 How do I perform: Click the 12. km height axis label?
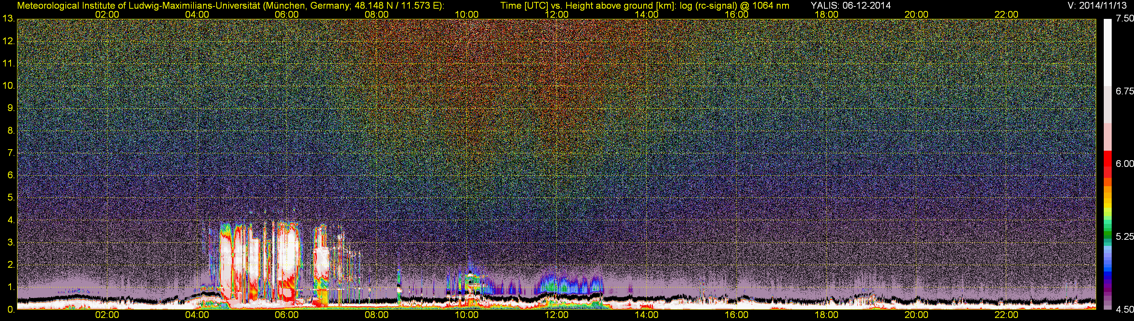tap(8, 41)
